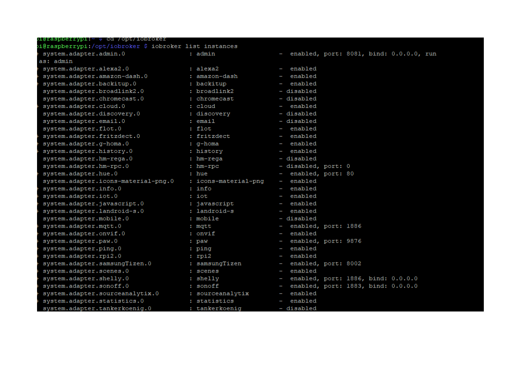Click 'system.adapter.javascript.0' text
This screenshot has height=372, width=526.
pos(93,204)
